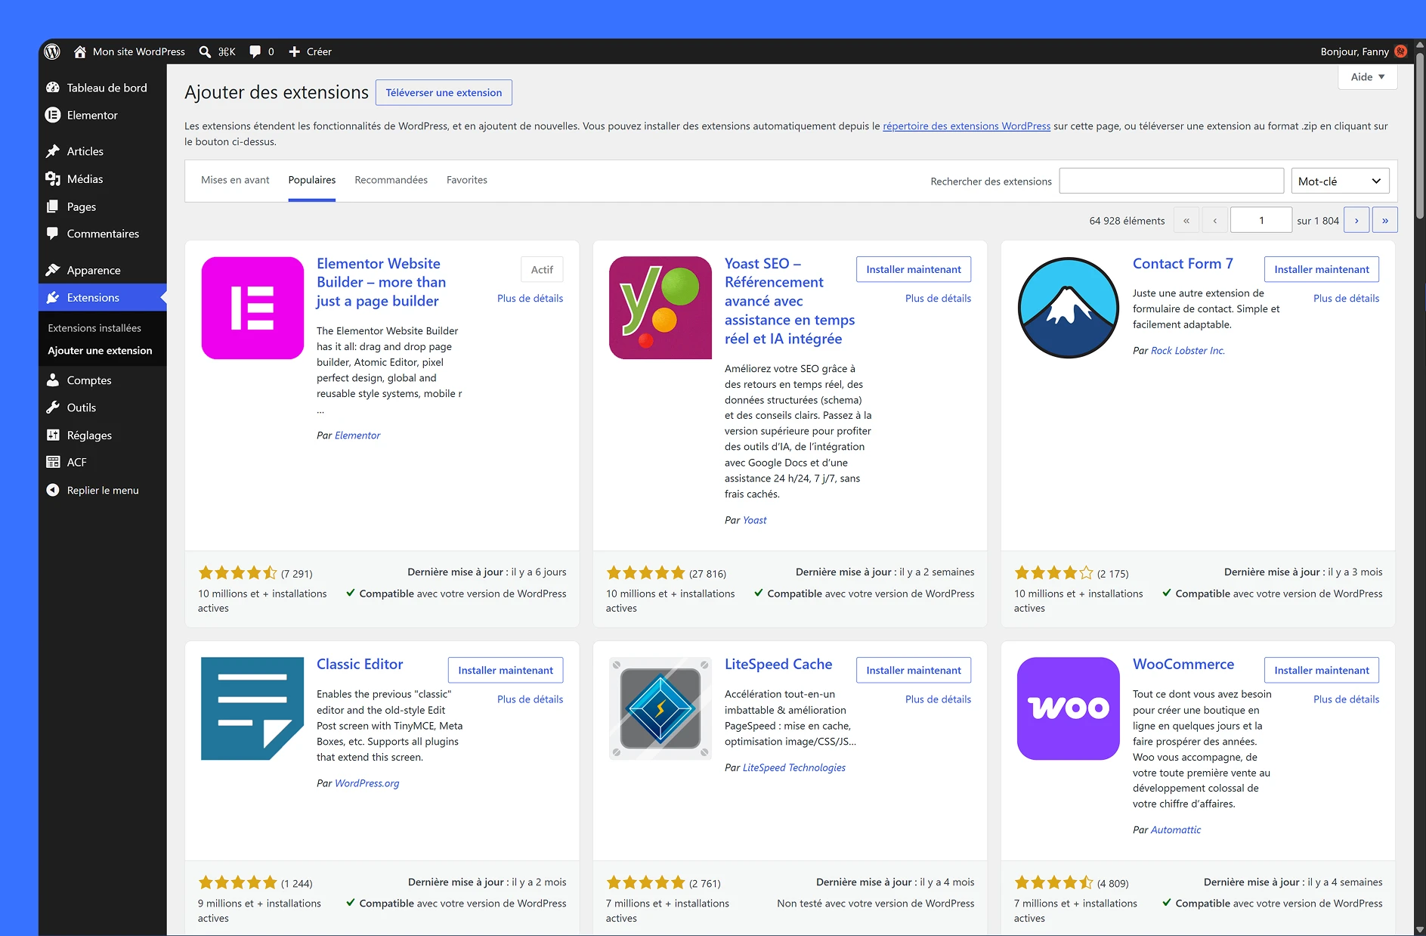Click Bonjour, Fanny account menu

pyautogui.click(x=1364, y=51)
